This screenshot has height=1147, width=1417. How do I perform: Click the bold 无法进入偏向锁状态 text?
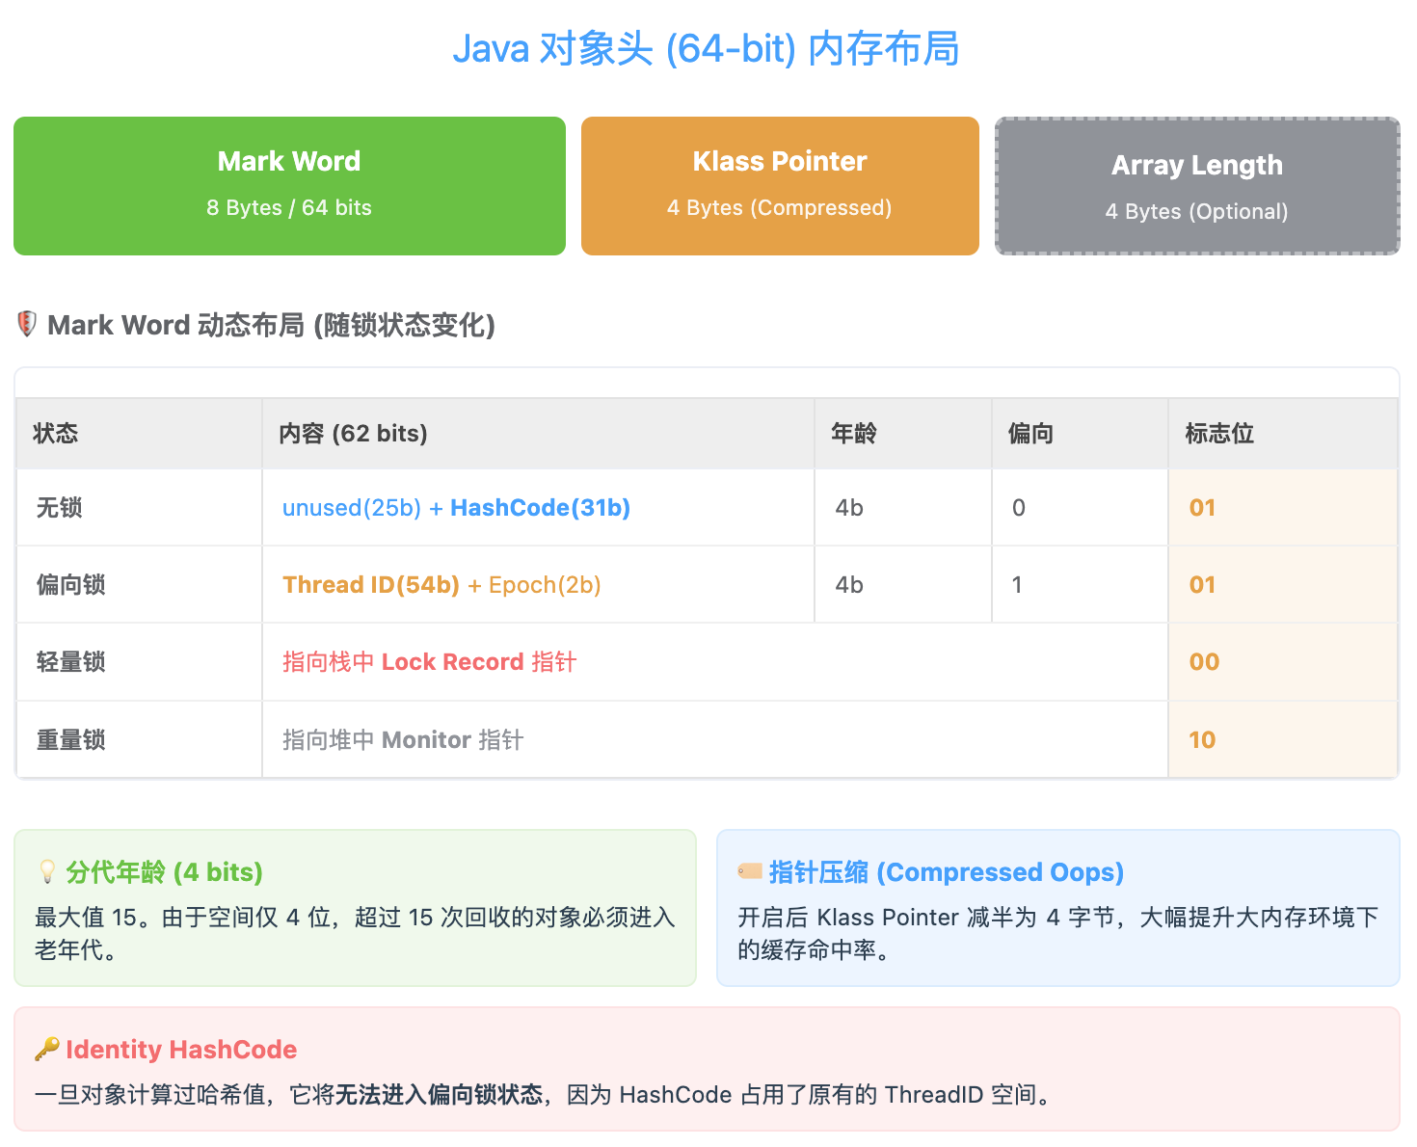click(439, 1095)
